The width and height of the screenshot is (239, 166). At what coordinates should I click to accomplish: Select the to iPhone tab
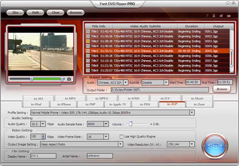(x=64, y=104)
